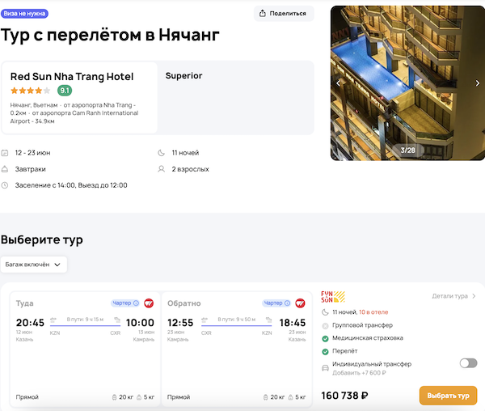This screenshot has height=411, width=485.
Task: Click the Fun Sun operator logo
Action: click(x=332, y=296)
